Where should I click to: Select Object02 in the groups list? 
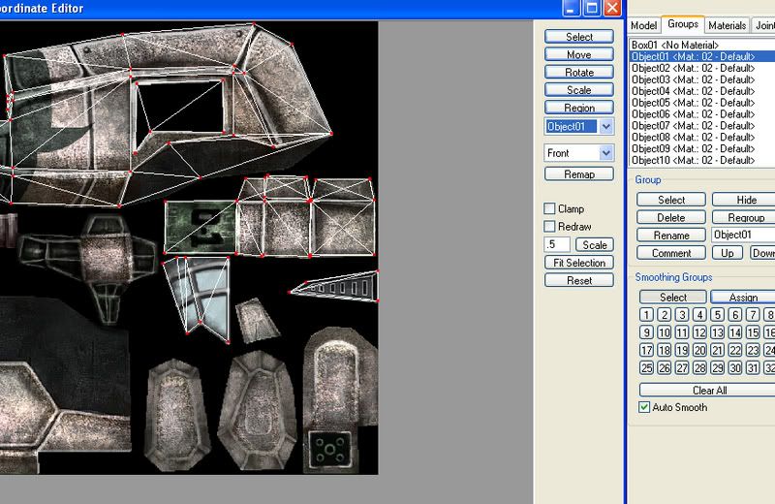point(701,68)
